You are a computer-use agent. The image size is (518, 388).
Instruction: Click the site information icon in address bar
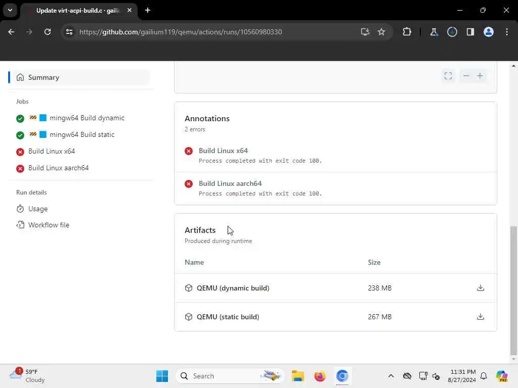[x=69, y=32]
